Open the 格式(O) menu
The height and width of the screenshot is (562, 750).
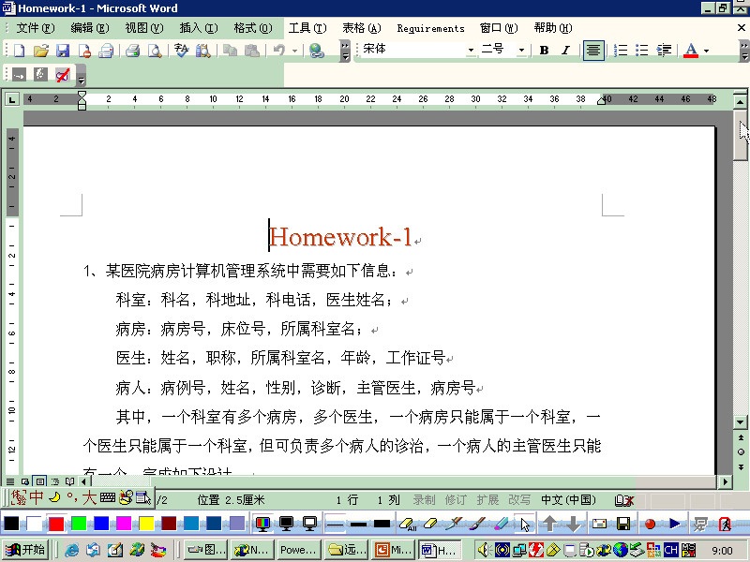(253, 28)
